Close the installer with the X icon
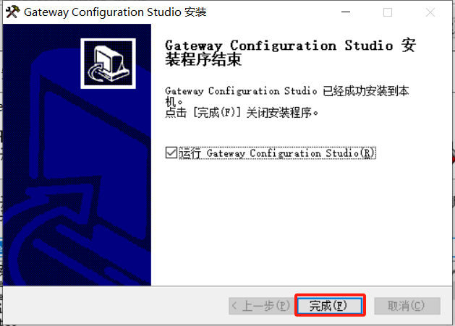 (x=430, y=12)
